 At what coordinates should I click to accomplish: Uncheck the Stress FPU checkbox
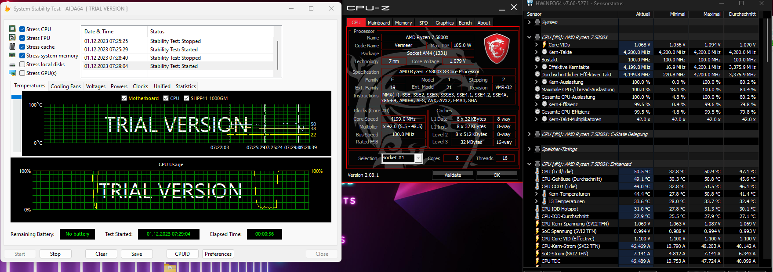point(22,38)
